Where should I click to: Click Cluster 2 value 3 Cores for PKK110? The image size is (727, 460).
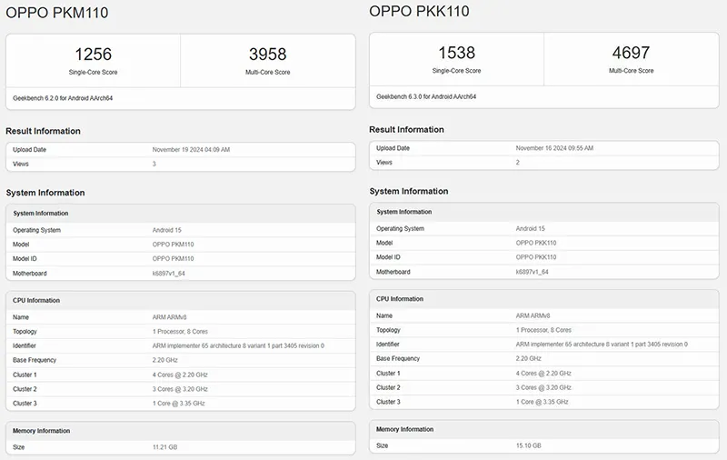tap(543, 388)
